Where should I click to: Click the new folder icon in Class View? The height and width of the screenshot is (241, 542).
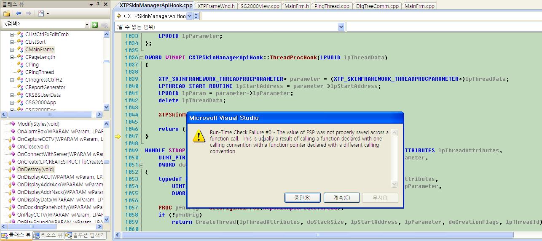pos(6,13)
